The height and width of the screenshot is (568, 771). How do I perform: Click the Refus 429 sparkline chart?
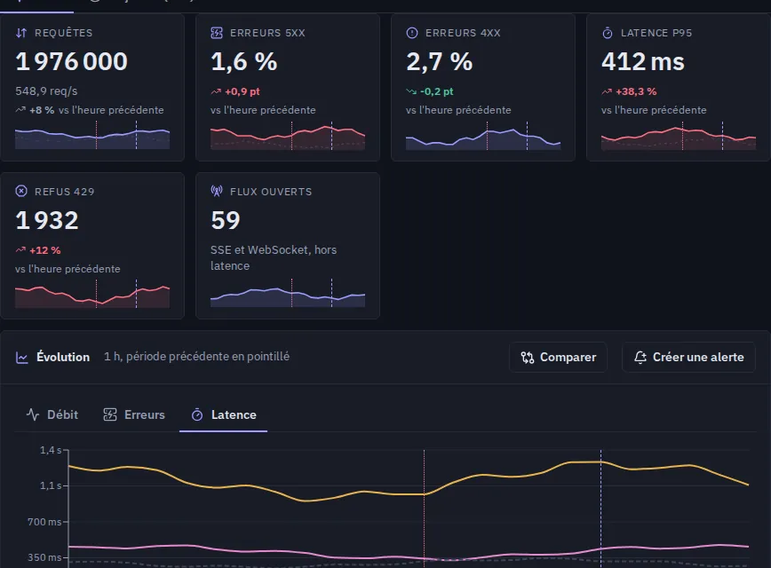pyautogui.click(x=92, y=295)
